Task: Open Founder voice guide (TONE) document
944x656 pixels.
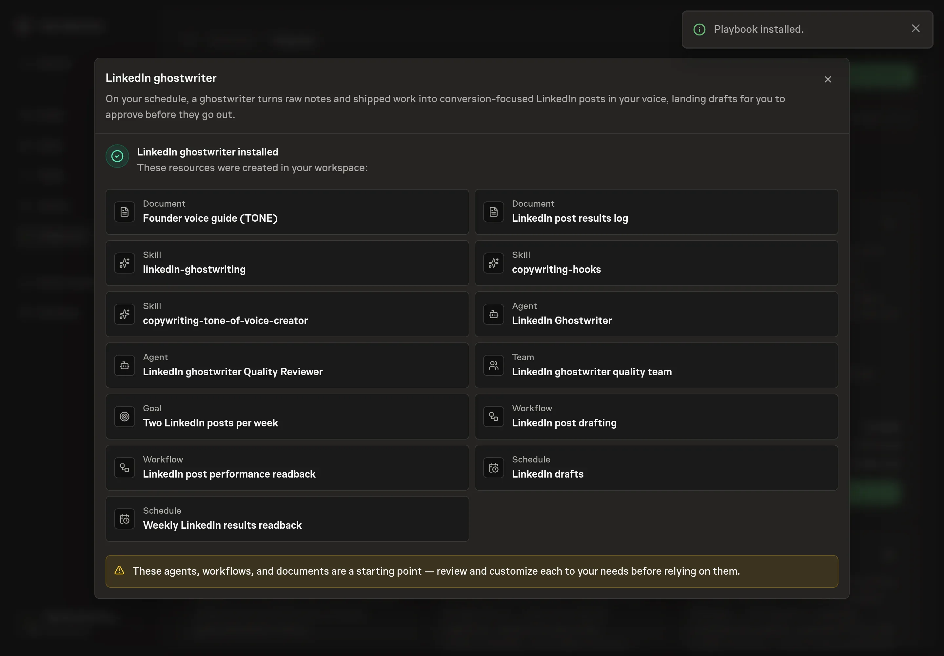Action: coord(287,212)
